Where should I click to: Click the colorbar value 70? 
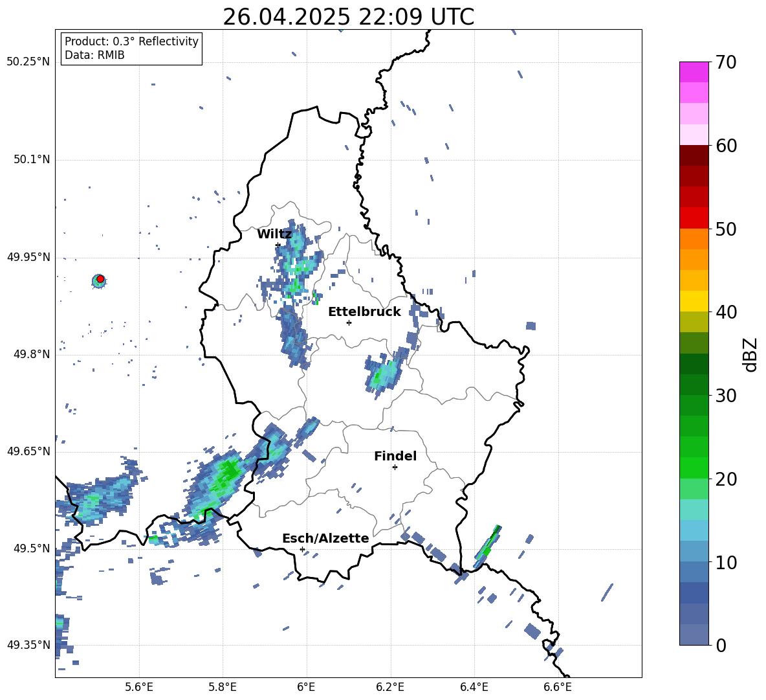coord(726,63)
